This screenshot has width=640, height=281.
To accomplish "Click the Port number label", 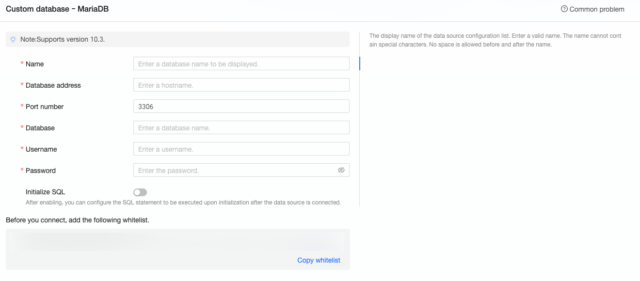I will pos(45,107).
